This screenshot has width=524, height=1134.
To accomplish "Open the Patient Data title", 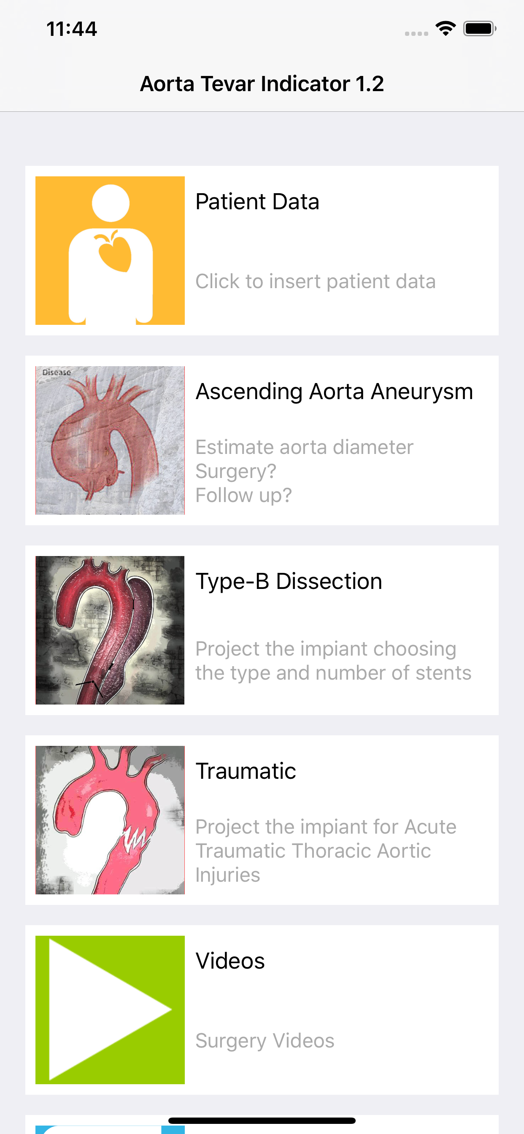I will pyautogui.click(x=257, y=202).
